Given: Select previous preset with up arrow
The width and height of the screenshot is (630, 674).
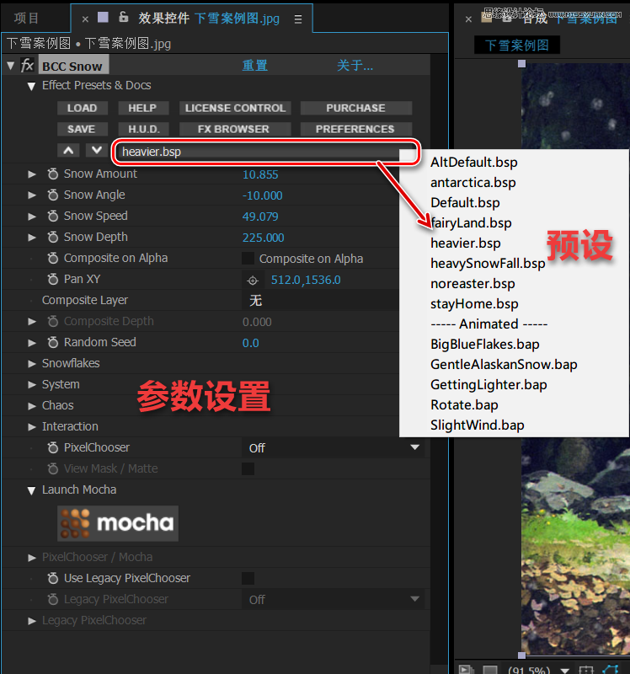Looking at the screenshot, I should pos(69,150).
